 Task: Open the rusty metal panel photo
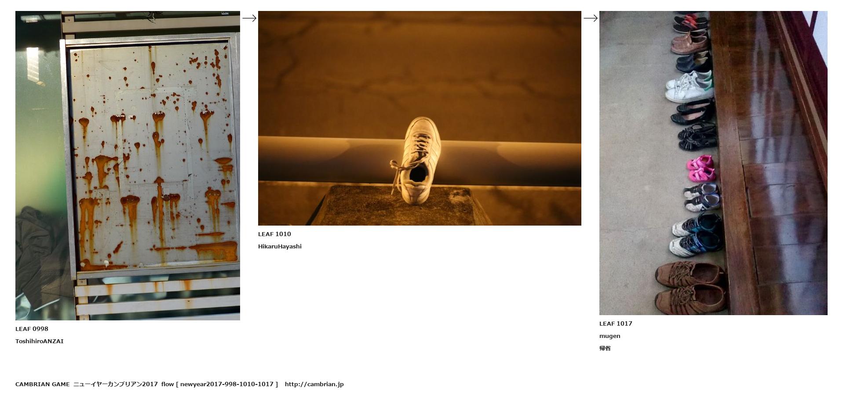[x=128, y=165]
